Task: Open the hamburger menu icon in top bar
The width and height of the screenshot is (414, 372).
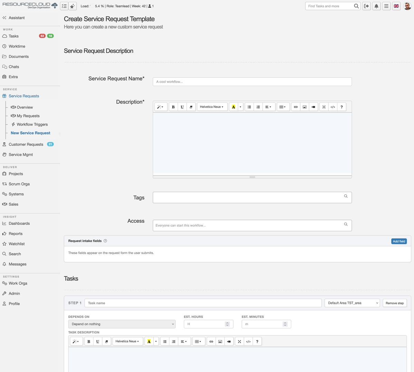Action: click(386, 6)
